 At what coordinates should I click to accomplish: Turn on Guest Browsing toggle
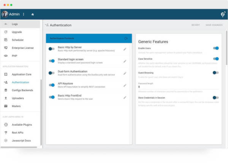point(216,73)
